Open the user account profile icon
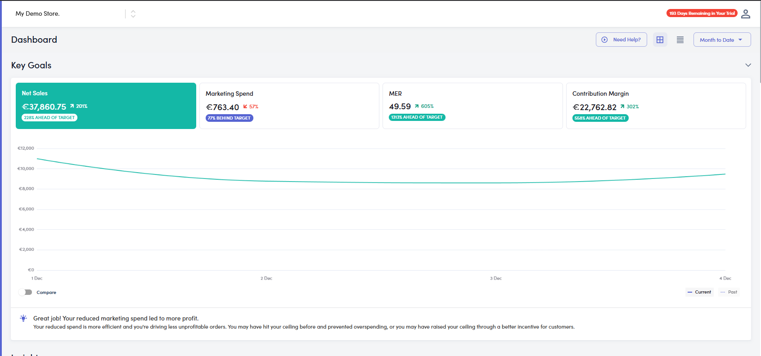 point(746,14)
